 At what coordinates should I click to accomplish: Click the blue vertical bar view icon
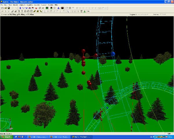20,8
